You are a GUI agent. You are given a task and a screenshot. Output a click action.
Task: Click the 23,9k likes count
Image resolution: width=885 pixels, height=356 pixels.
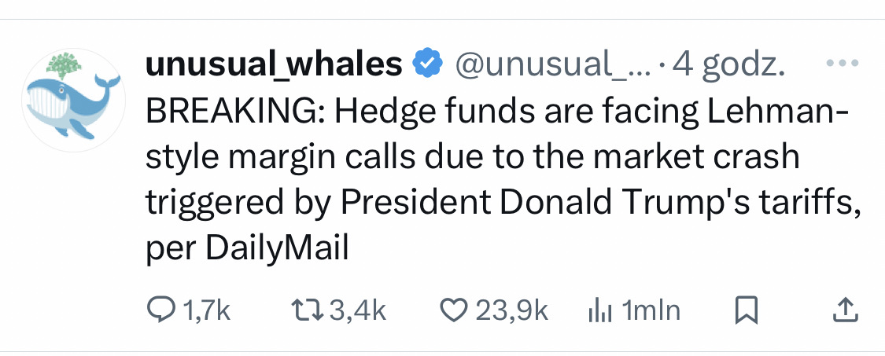(x=511, y=311)
